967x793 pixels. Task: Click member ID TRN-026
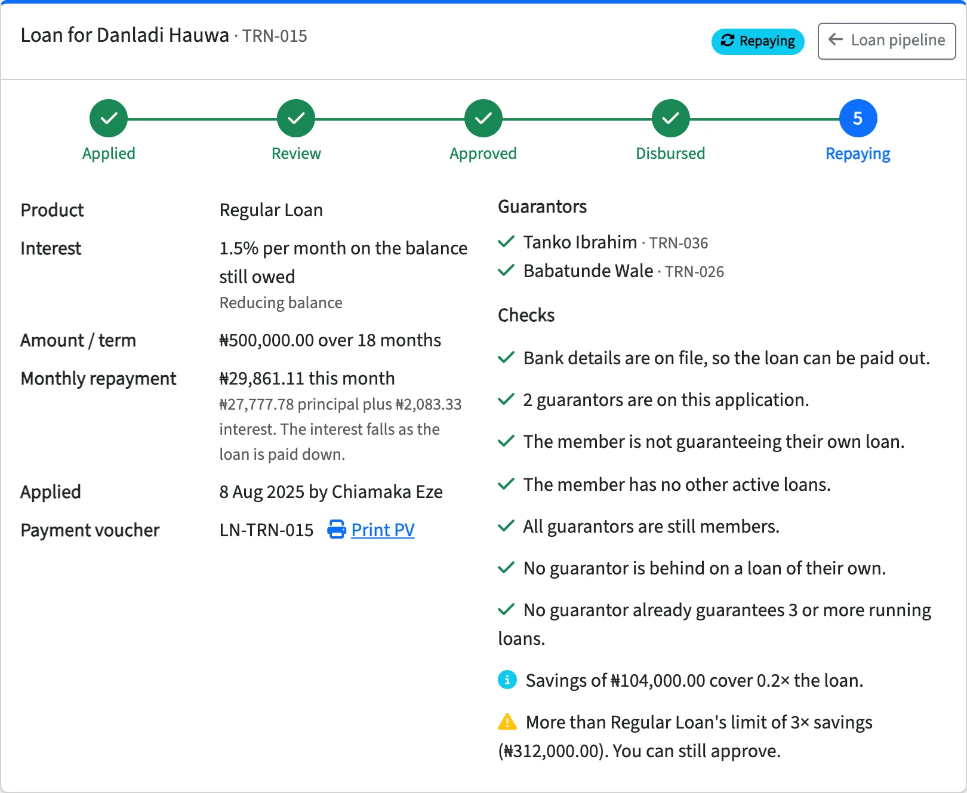[x=695, y=272]
